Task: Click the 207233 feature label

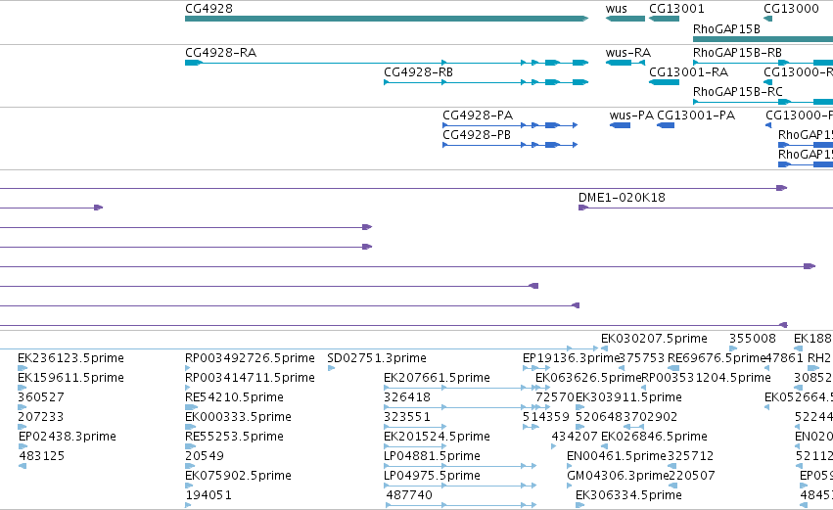Action: click(x=40, y=417)
